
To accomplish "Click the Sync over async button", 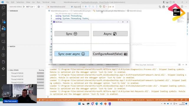I will (x=72, y=54).
